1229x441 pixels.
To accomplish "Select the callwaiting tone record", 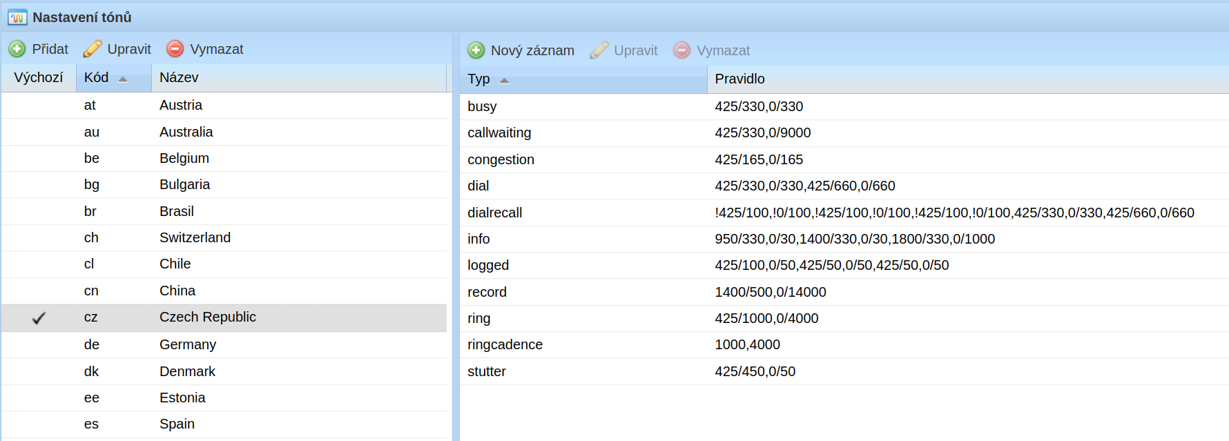I will [x=844, y=133].
